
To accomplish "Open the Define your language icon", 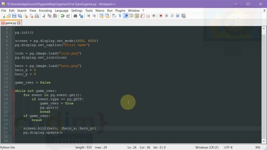I will tap(131, 16).
